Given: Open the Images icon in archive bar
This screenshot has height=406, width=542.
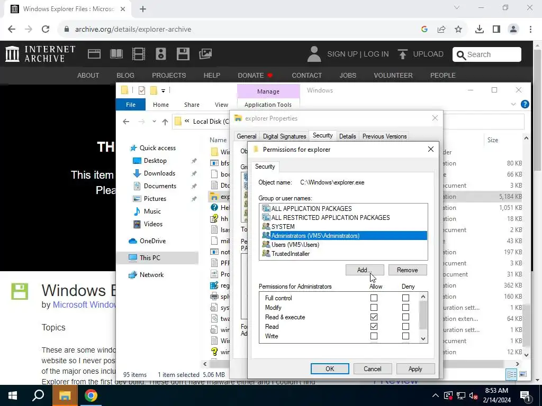Looking at the screenshot, I should click(x=205, y=54).
